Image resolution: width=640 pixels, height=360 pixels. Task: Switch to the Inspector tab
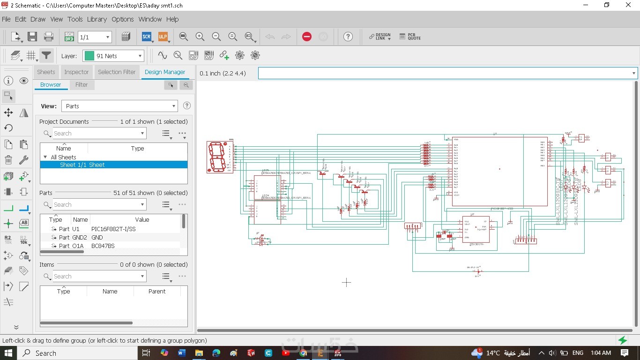pos(76,72)
